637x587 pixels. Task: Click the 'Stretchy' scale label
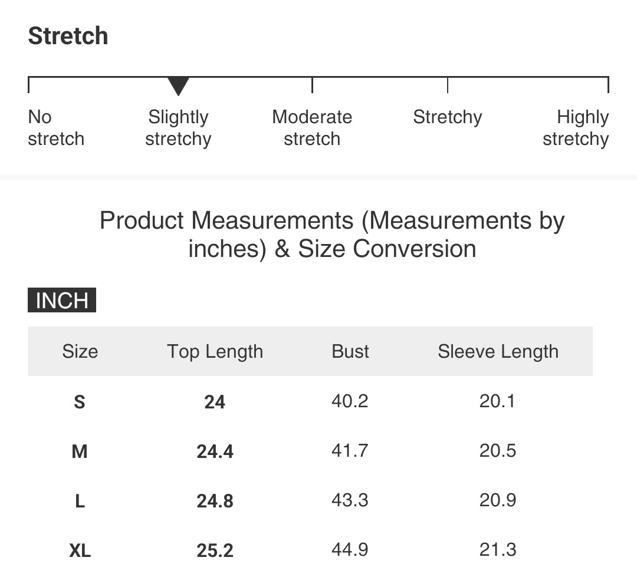[x=448, y=117]
